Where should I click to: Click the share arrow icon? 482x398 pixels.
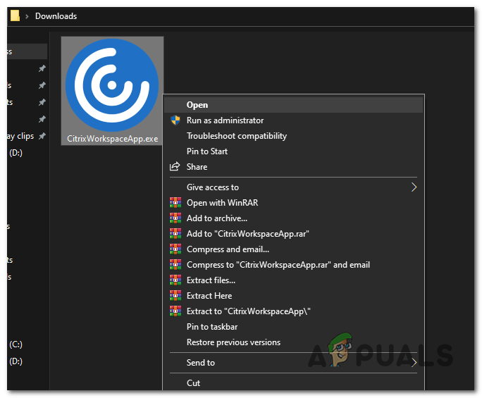(x=175, y=166)
